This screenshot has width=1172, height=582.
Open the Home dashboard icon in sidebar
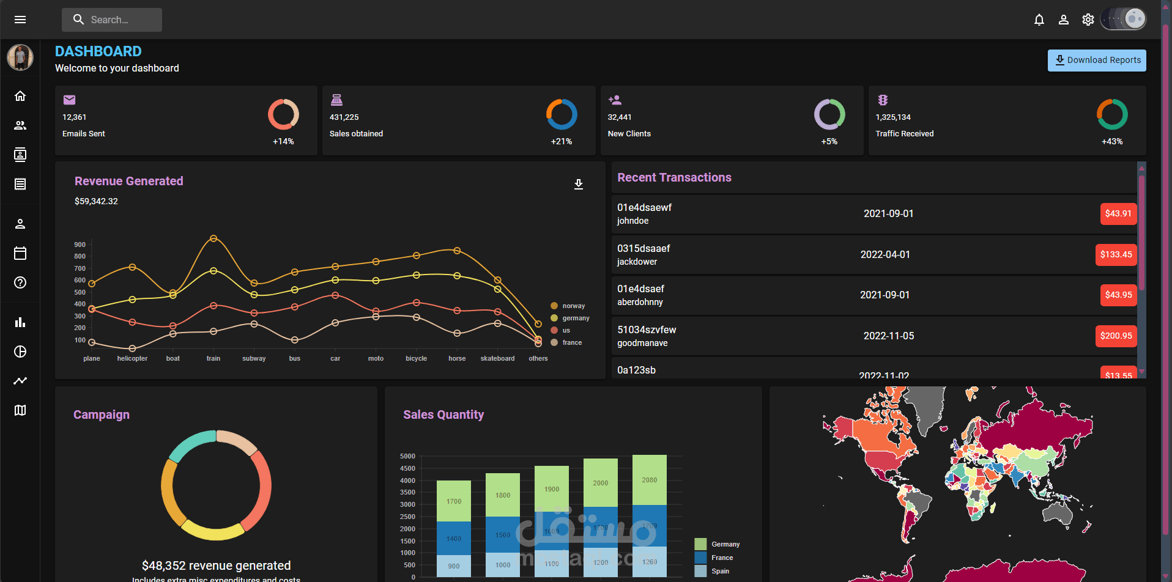(x=20, y=96)
